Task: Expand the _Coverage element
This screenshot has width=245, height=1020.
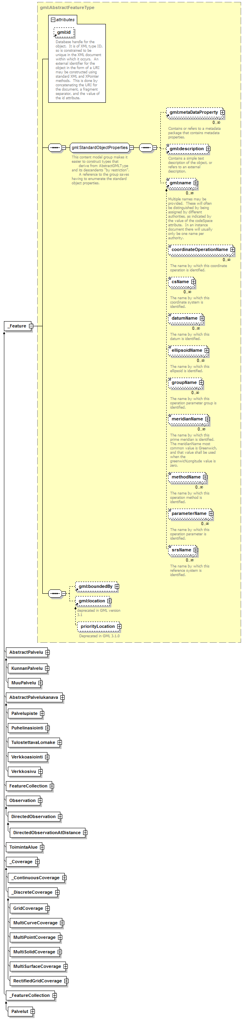Action: pos(37,862)
